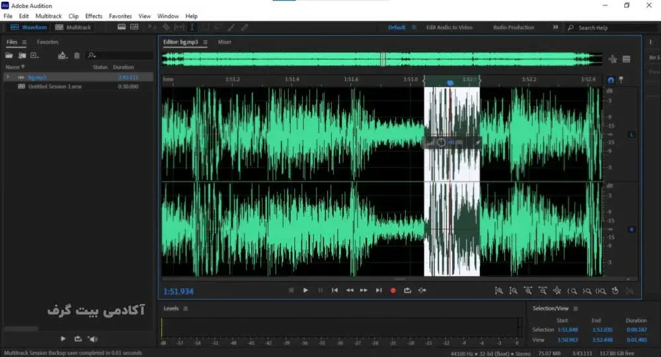Move playhead to previous marker
The image size is (661, 357).
334,290
